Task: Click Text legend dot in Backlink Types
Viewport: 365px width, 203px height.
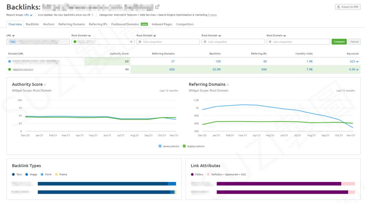Action: click(x=13, y=175)
